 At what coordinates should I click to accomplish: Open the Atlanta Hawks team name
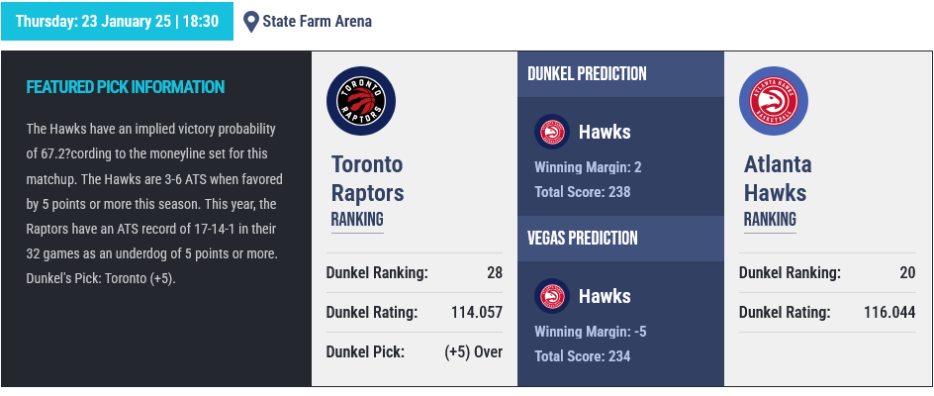point(778,178)
